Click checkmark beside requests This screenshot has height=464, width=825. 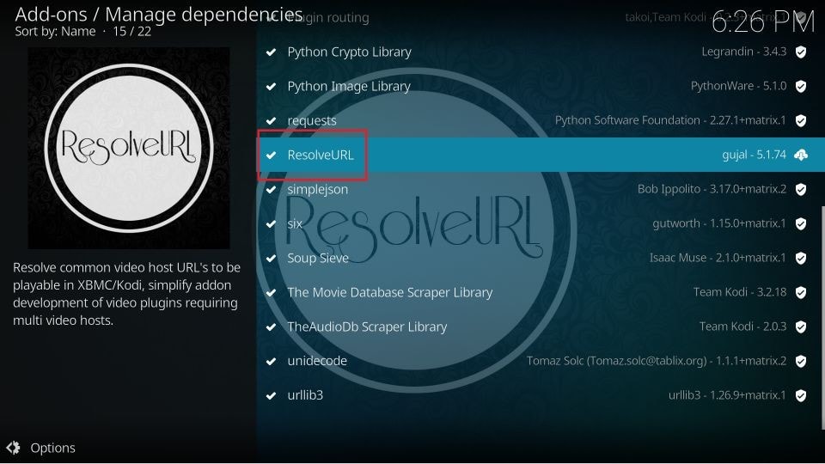click(x=271, y=120)
